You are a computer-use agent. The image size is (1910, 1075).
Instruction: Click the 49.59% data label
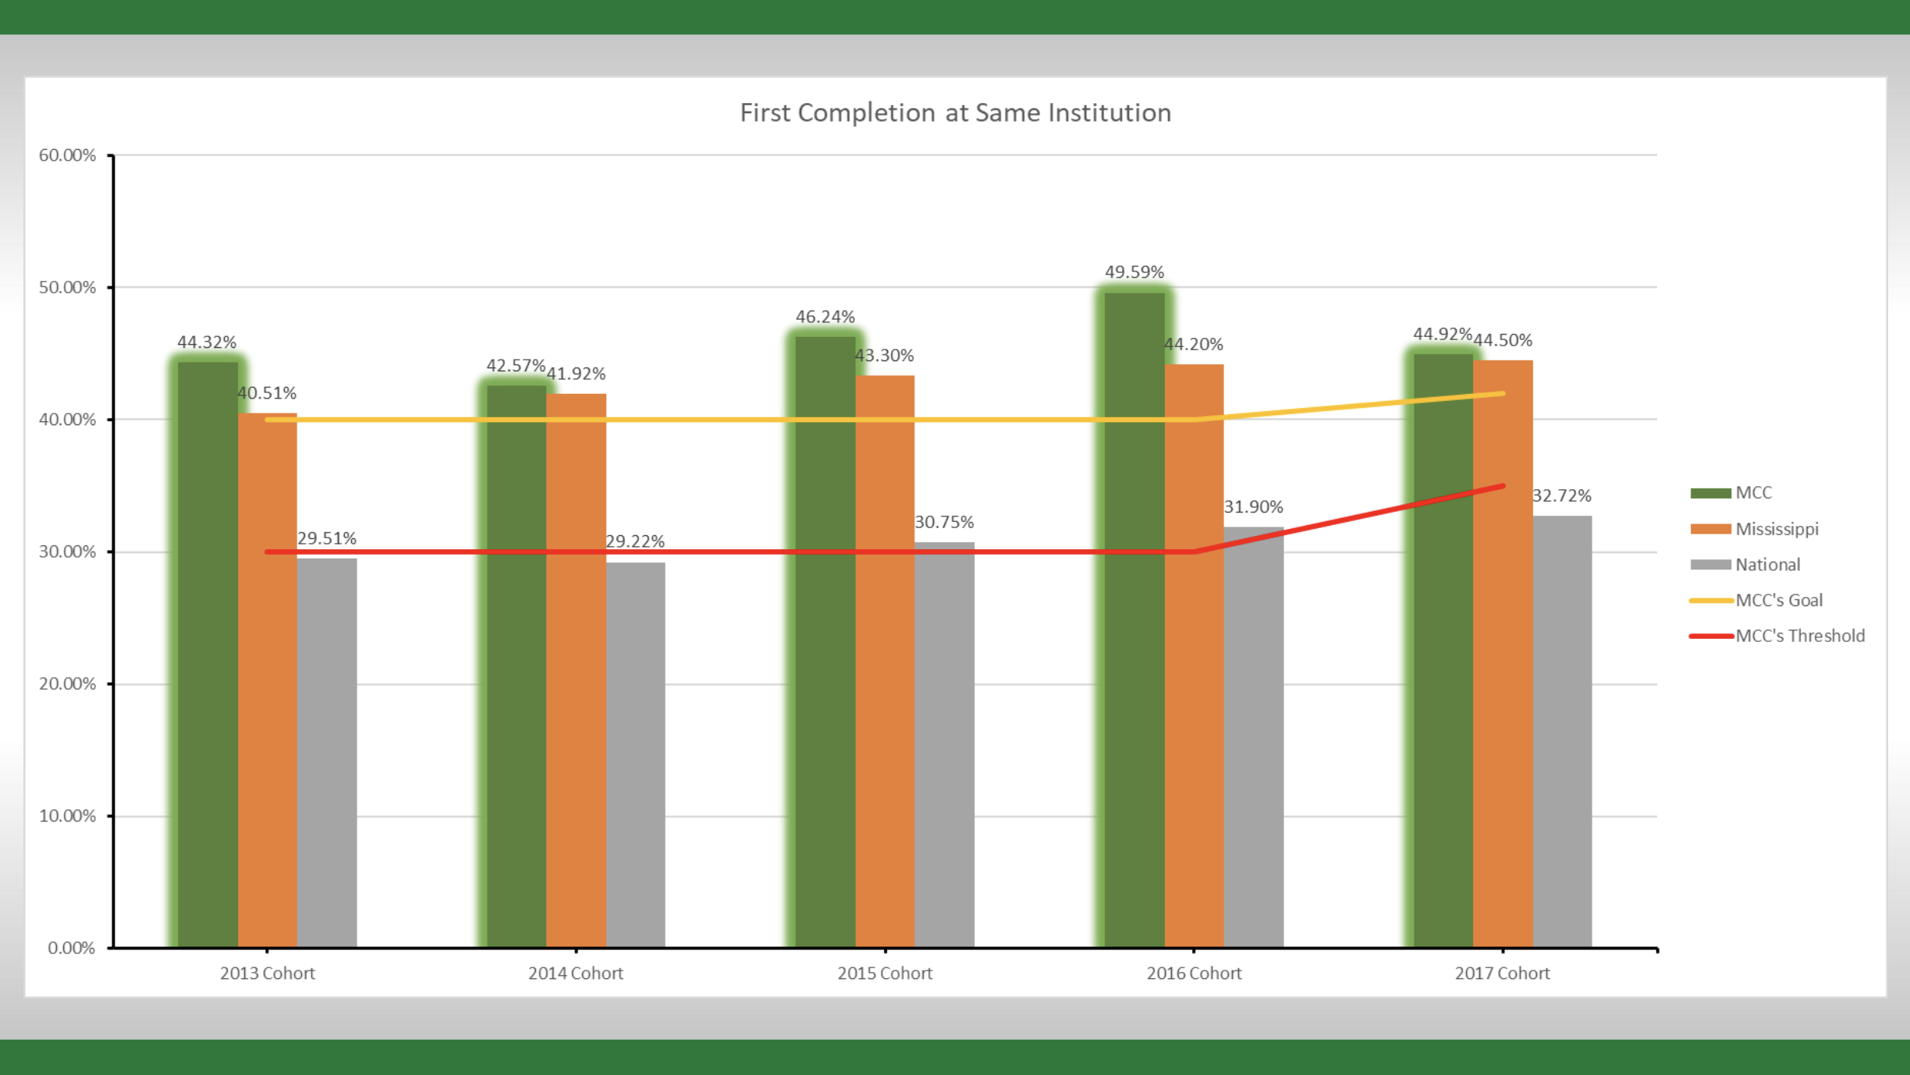[x=1134, y=272]
